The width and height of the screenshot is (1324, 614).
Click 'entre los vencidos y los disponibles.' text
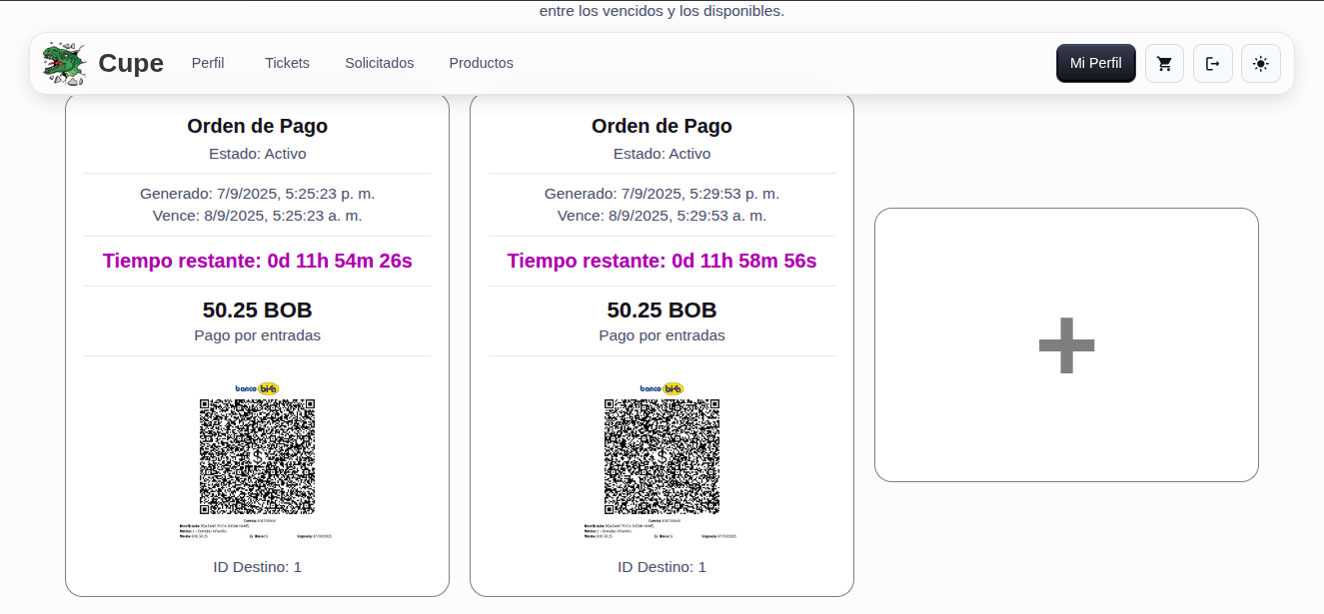[662, 12]
